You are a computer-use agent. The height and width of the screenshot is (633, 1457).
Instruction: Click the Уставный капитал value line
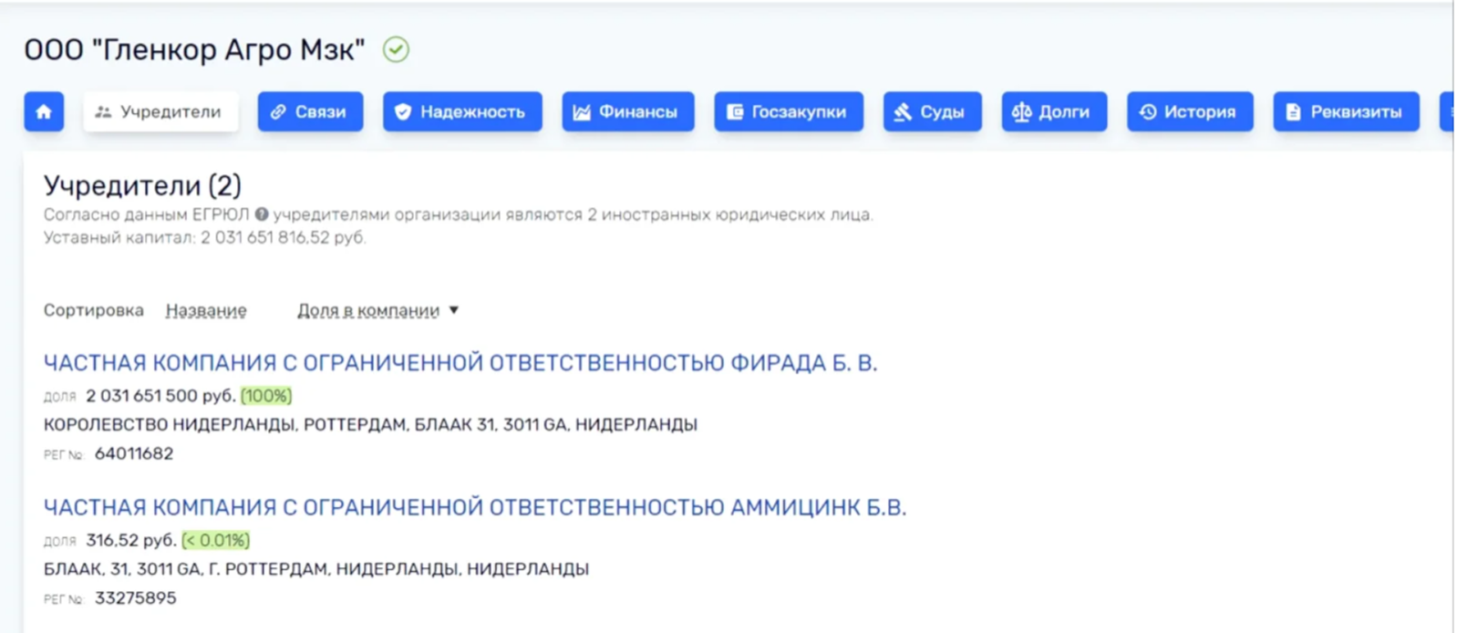[x=204, y=237]
